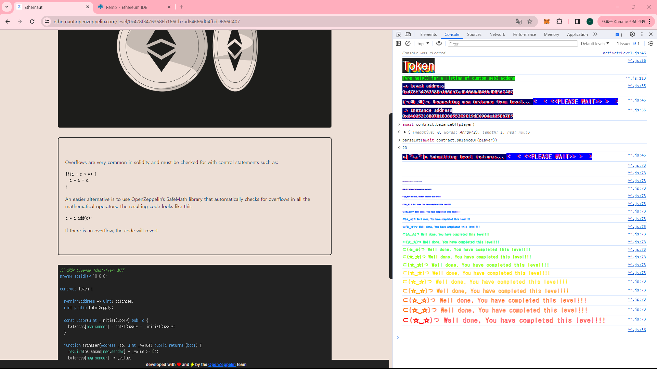
Task: Click the 'await contract.balanceOf(player)' console entry
Action: point(438,125)
